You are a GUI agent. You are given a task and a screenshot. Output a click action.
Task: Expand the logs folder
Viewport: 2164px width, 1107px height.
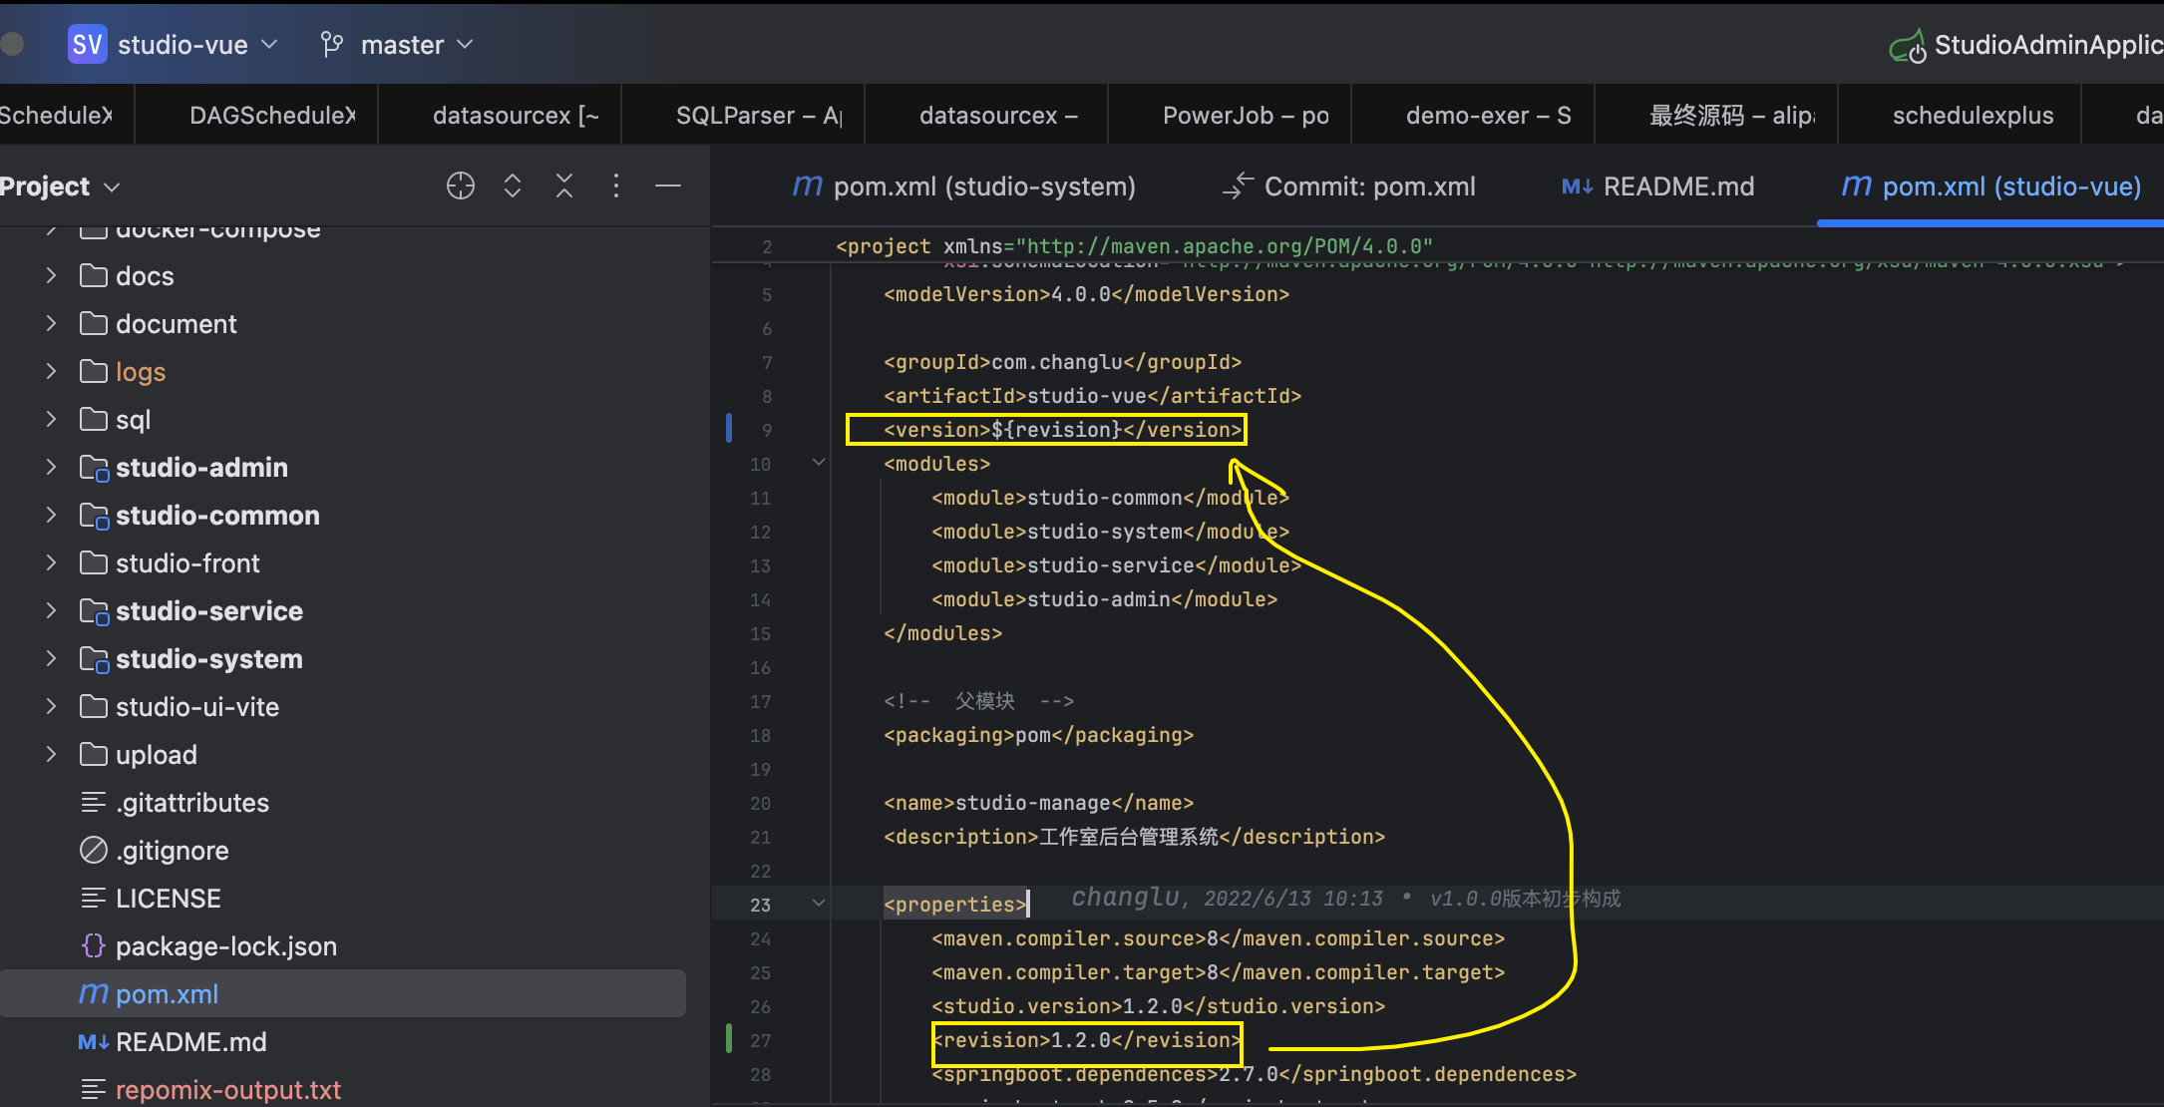52,371
